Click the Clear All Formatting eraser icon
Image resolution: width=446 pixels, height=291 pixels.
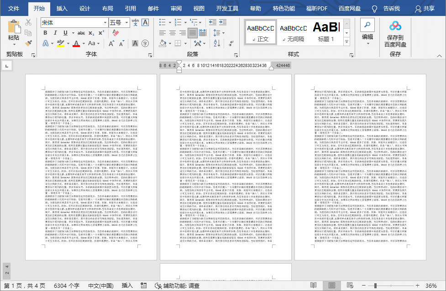115,33
